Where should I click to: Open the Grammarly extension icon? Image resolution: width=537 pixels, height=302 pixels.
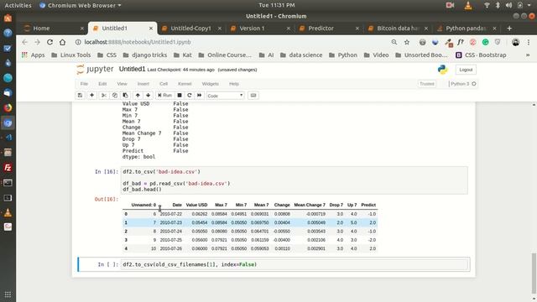click(x=485, y=42)
